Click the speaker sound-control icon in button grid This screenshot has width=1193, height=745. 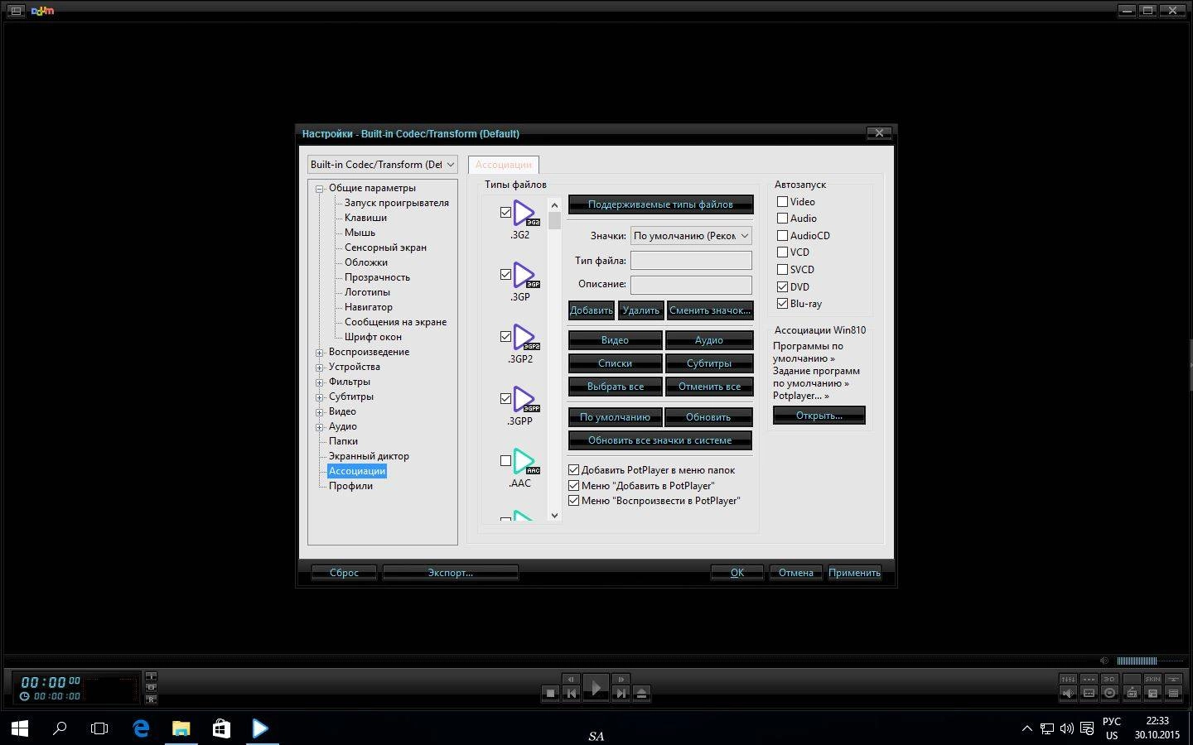pos(1069,693)
